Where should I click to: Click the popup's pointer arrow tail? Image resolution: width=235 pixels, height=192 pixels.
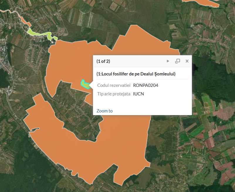(x=91, y=85)
